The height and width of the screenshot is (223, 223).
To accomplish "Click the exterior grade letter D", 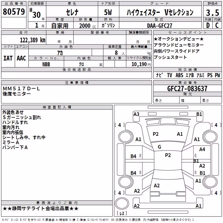I will click(208, 25).
